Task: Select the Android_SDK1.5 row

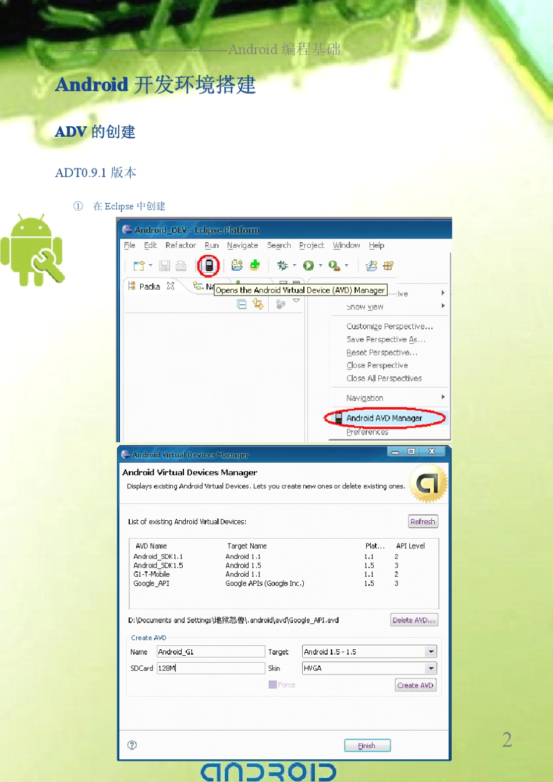Action: point(283,566)
